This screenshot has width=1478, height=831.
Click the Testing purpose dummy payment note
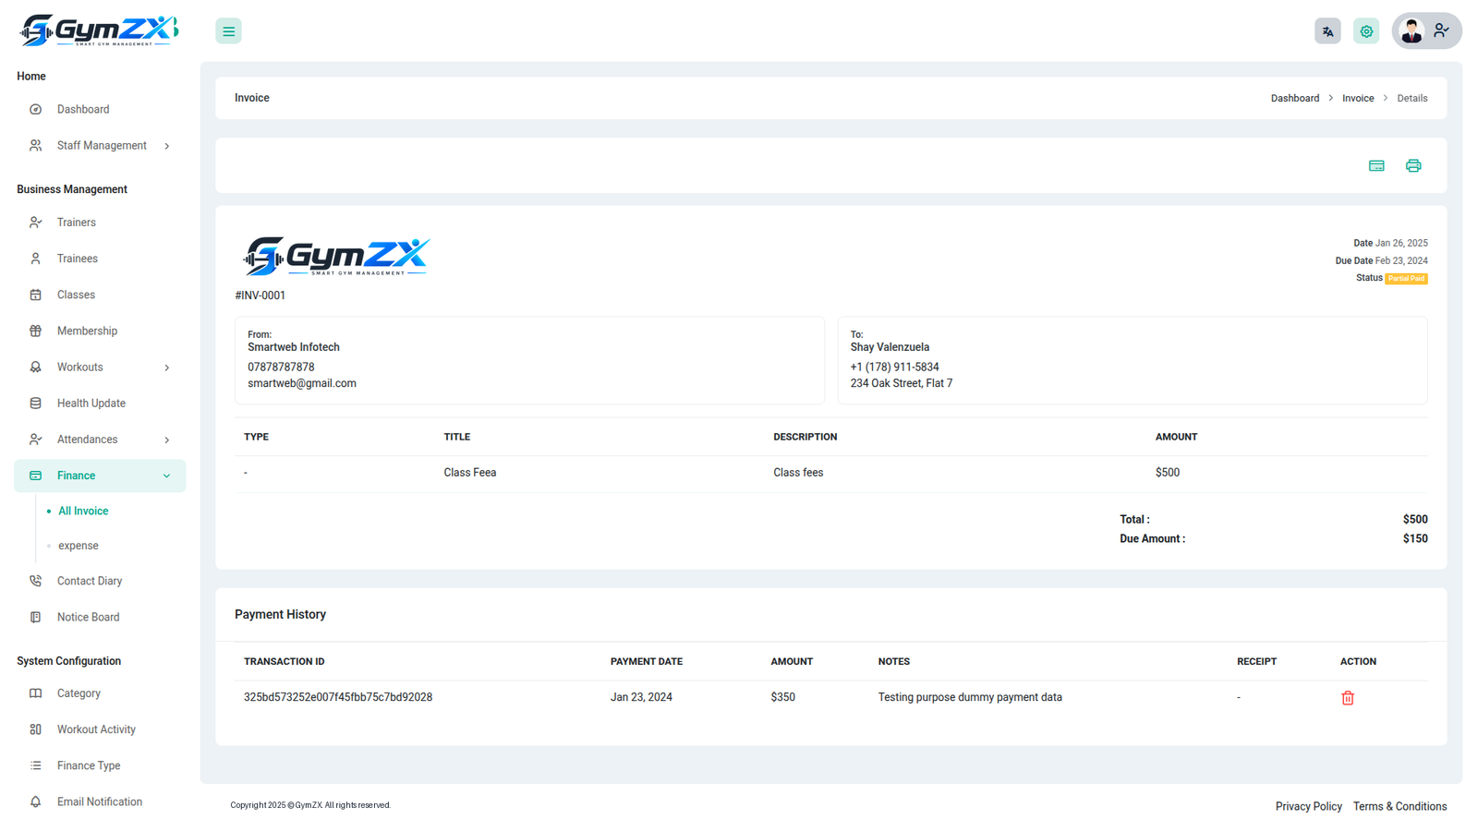tap(970, 697)
